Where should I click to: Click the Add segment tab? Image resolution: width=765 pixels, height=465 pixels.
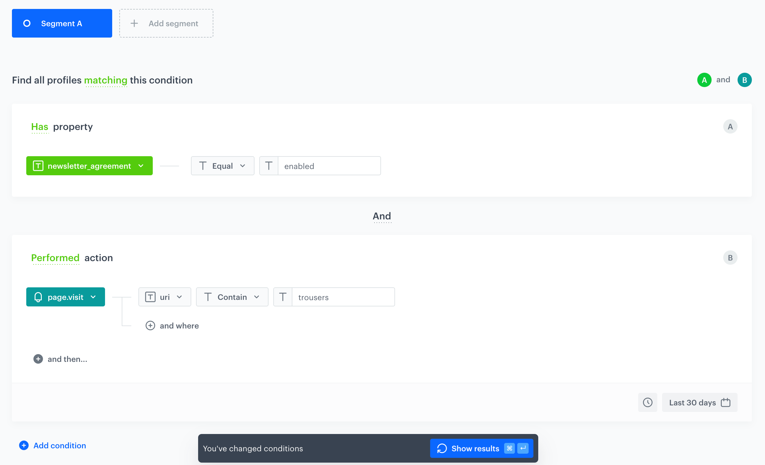click(x=166, y=23)
